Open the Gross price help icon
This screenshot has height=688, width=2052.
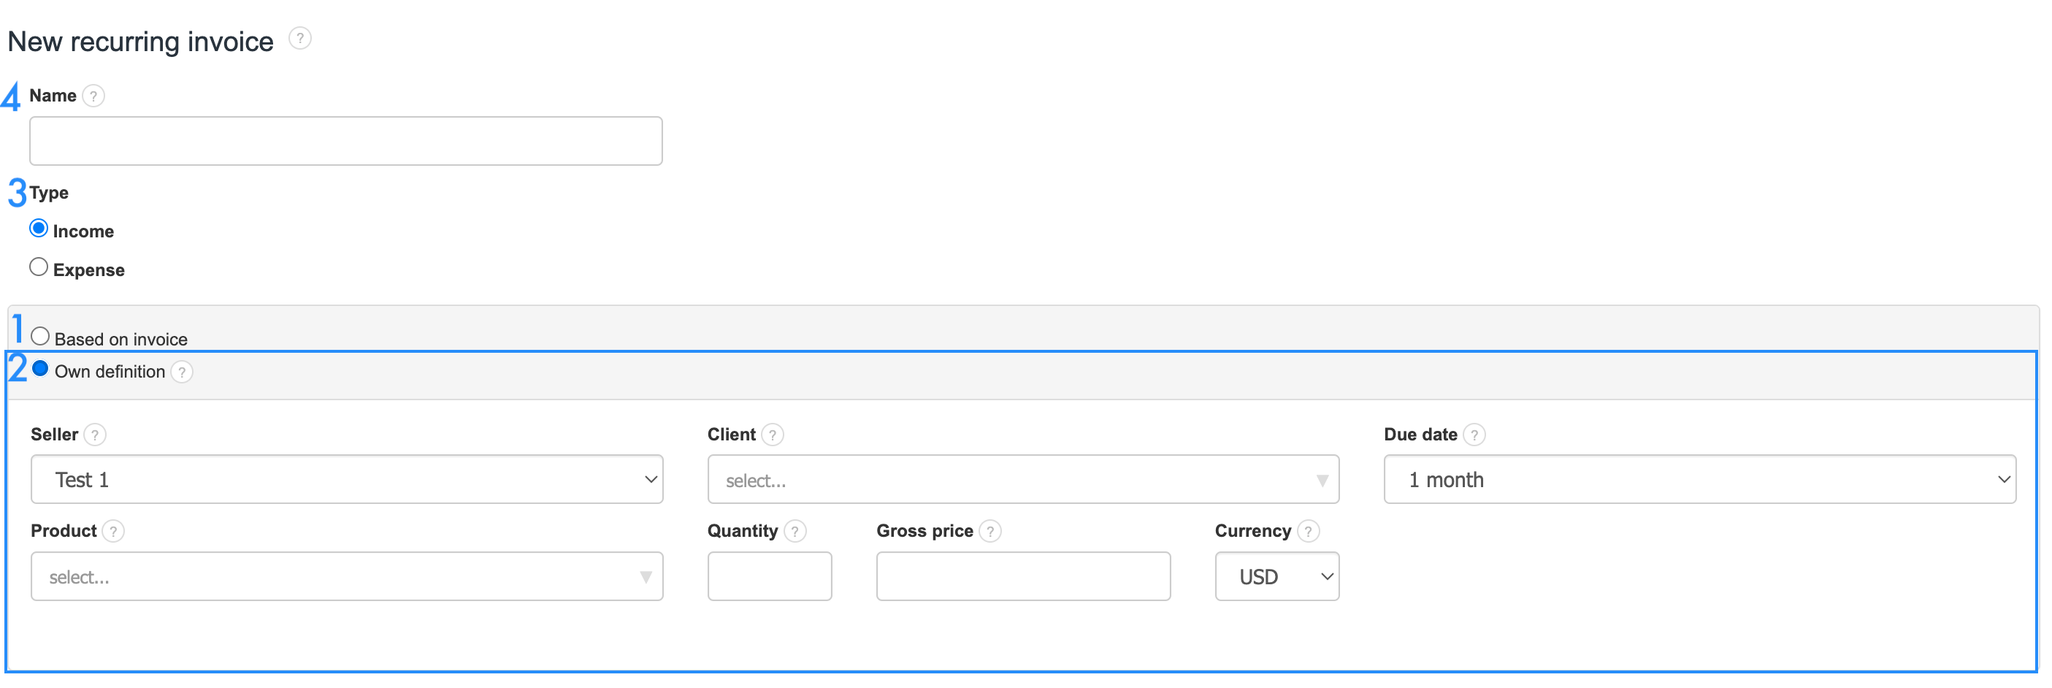point(989,531)
